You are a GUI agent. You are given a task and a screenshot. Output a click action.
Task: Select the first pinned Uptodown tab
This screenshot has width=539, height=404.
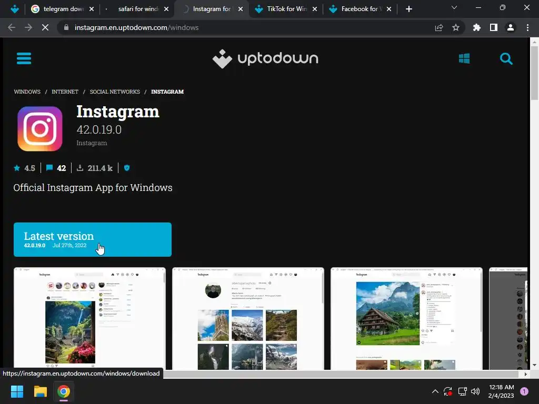click(15, 9)
